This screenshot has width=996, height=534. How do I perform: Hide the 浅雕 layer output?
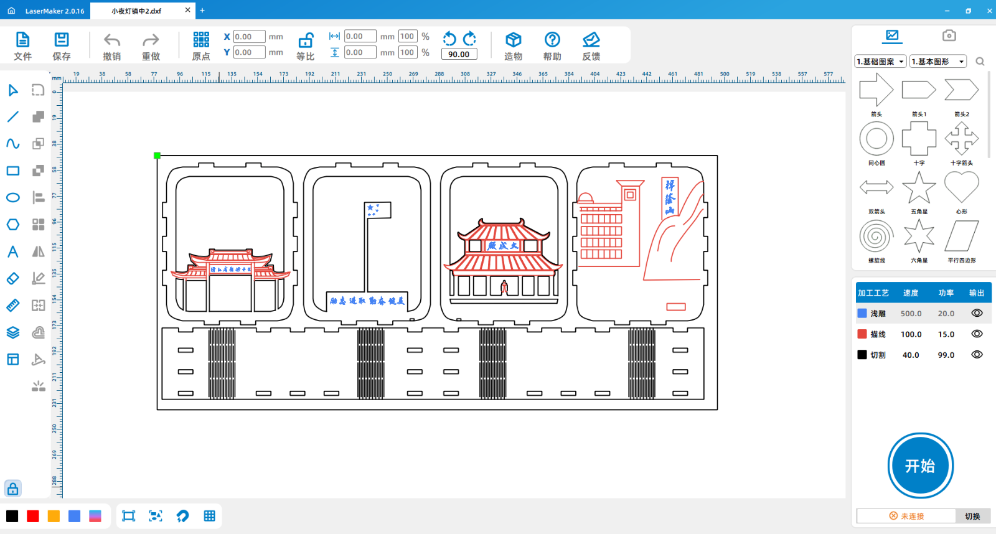pyautogui.click(x=977, y=314)
